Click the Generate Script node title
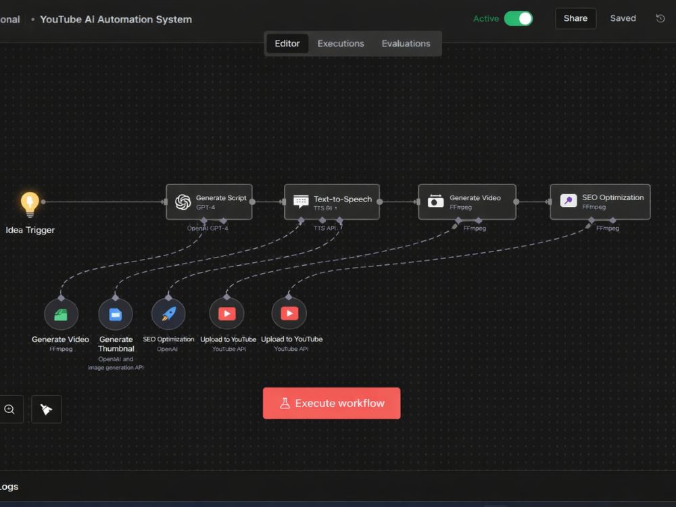The image size is (676, 507). click(x=221, y=198)
